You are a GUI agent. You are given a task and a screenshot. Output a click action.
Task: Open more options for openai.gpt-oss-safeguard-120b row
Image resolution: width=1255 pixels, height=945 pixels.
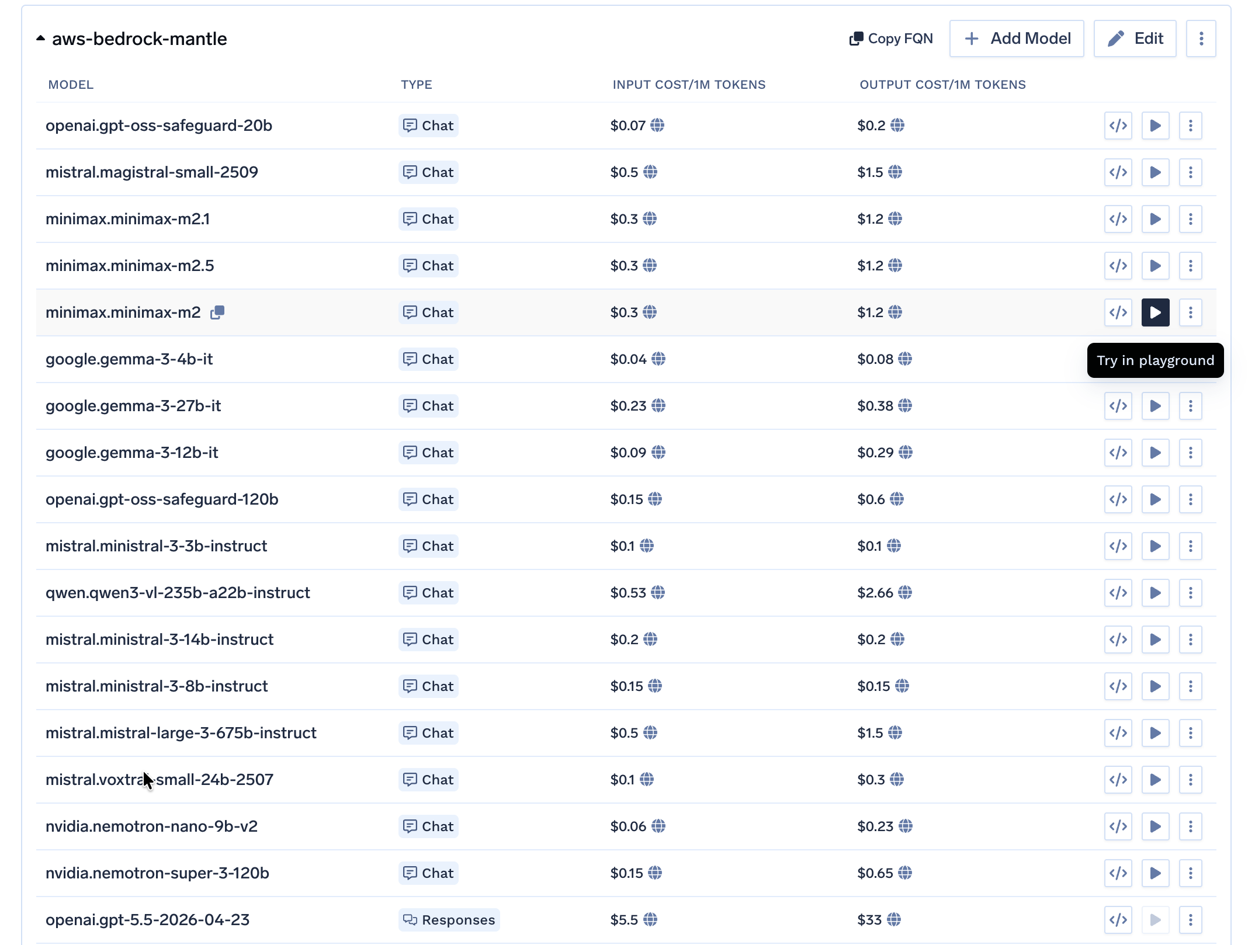click(1191, 499)
